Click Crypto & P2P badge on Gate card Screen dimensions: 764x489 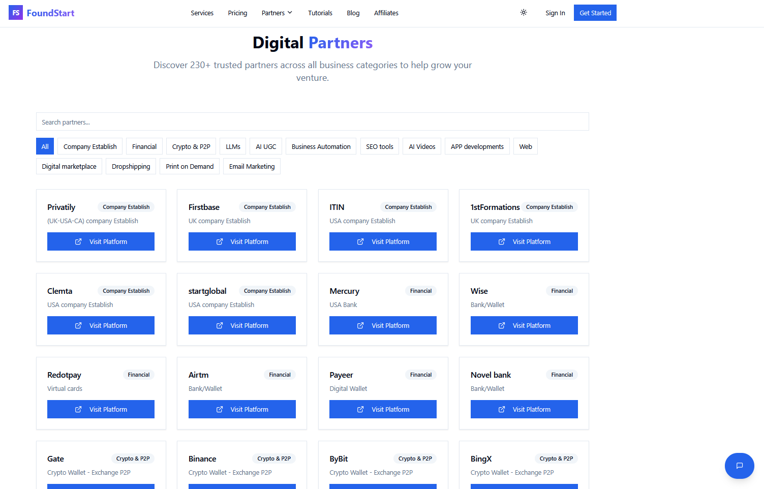coord(133,459)
